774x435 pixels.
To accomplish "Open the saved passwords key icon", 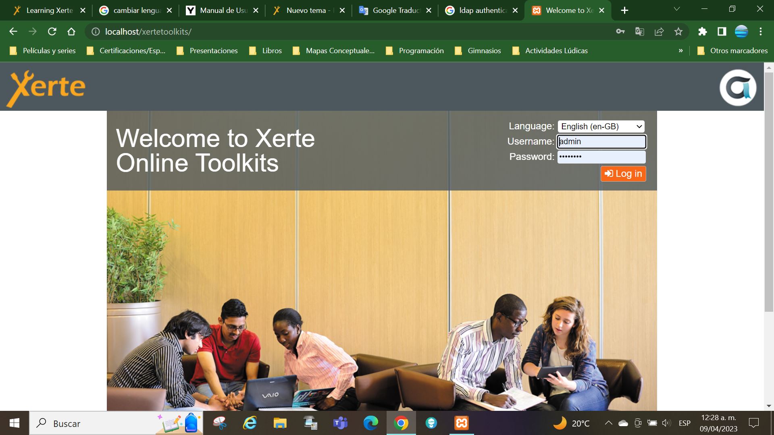I will tap(620, 31).
